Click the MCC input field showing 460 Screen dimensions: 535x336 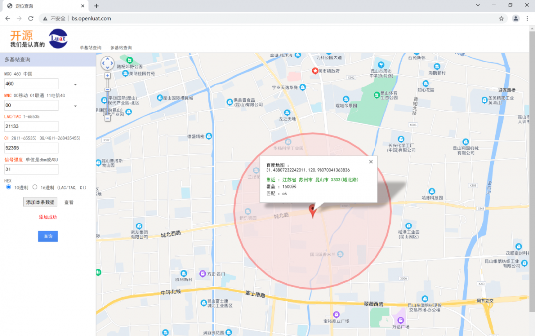click(31, 84)
